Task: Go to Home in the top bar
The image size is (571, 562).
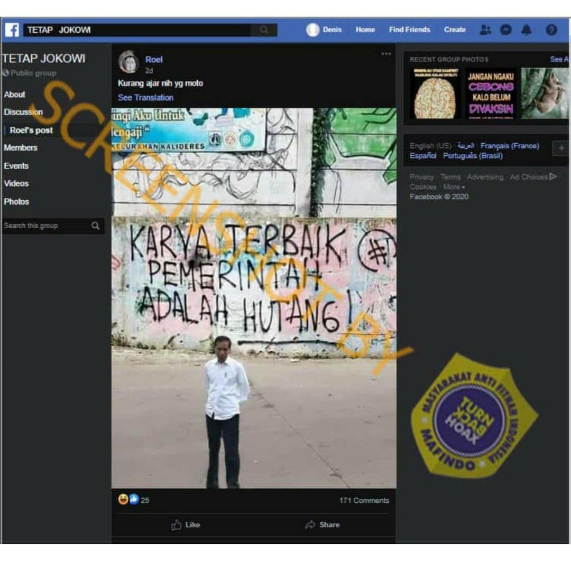Action: pos(365,30)
